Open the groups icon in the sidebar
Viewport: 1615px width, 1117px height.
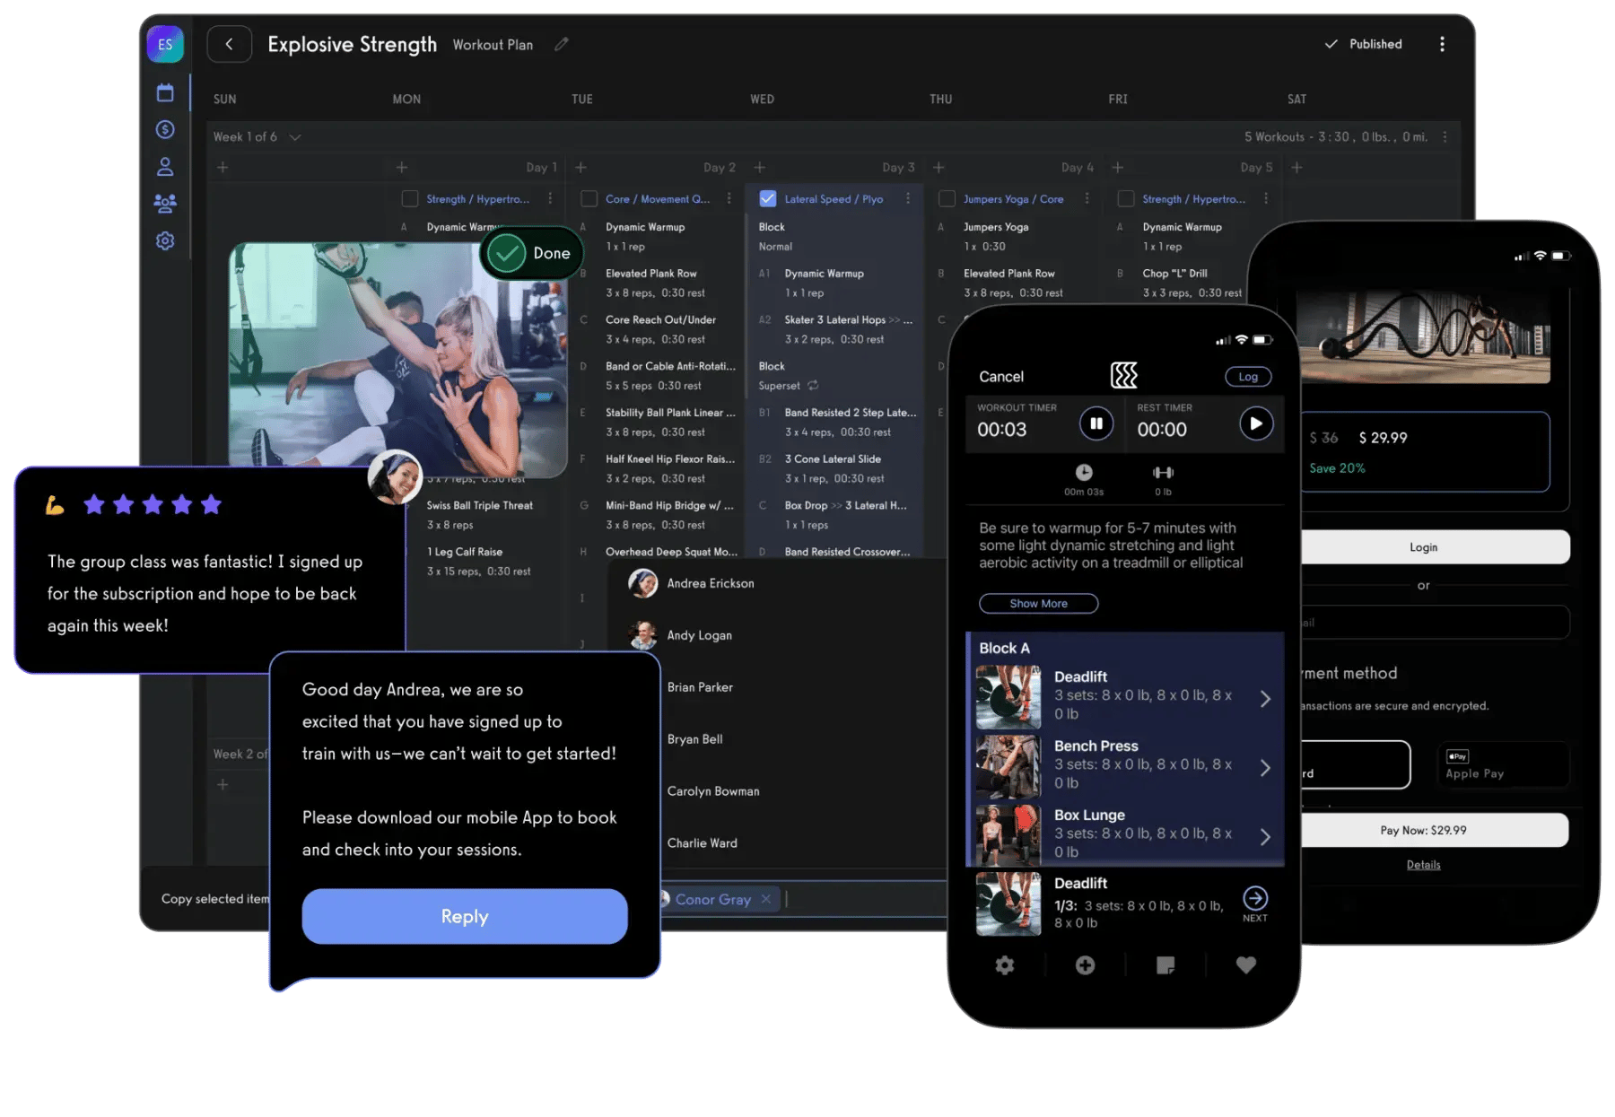pyautogui.click(x=165, y=204)
